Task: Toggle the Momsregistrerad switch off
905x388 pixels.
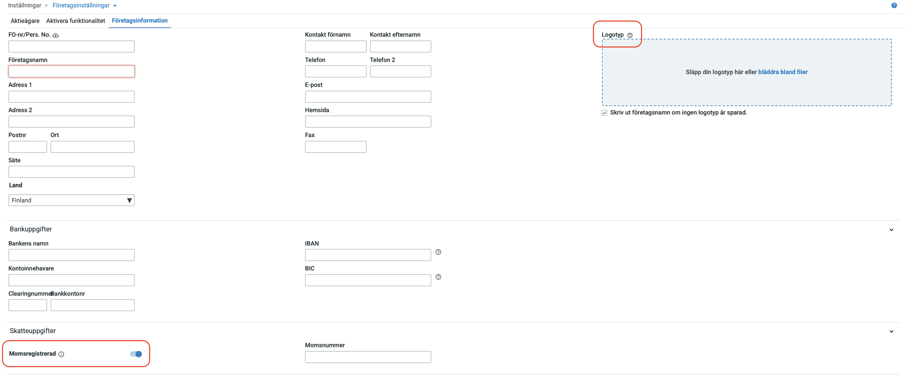Action: click(136, 354)
